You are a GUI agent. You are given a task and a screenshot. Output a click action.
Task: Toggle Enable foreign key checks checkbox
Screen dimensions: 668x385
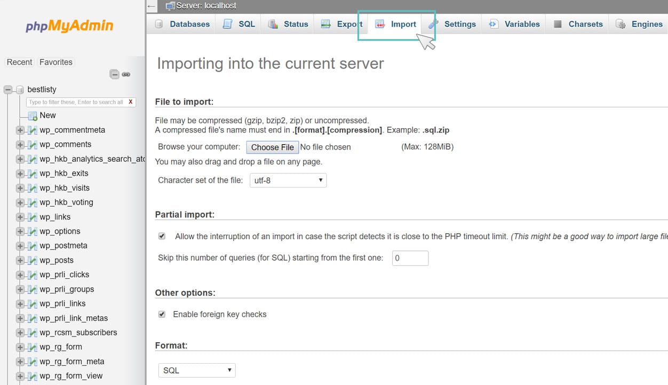click(162, 315)
